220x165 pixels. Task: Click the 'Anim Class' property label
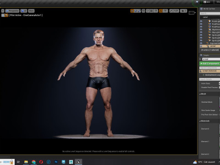(x=206, y=83)
